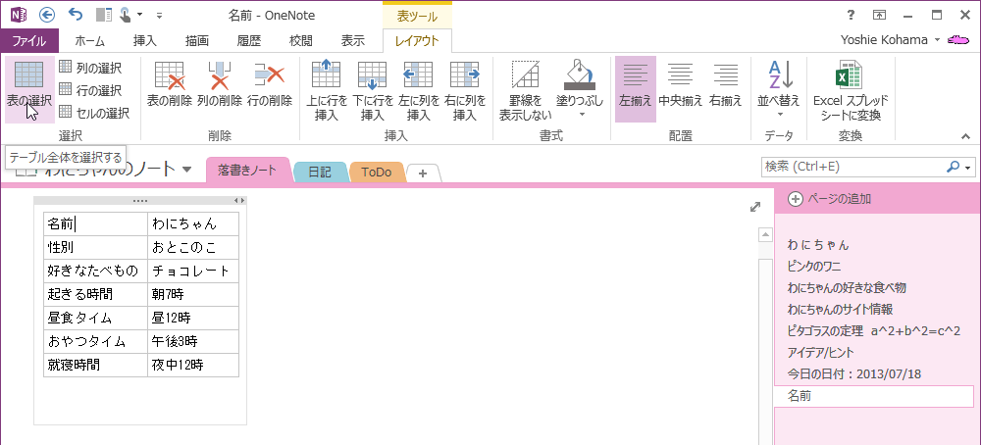Open the ピタゴラスの定理 page
This screenshot has height=445, width=981.
click(x=874, y=330)
